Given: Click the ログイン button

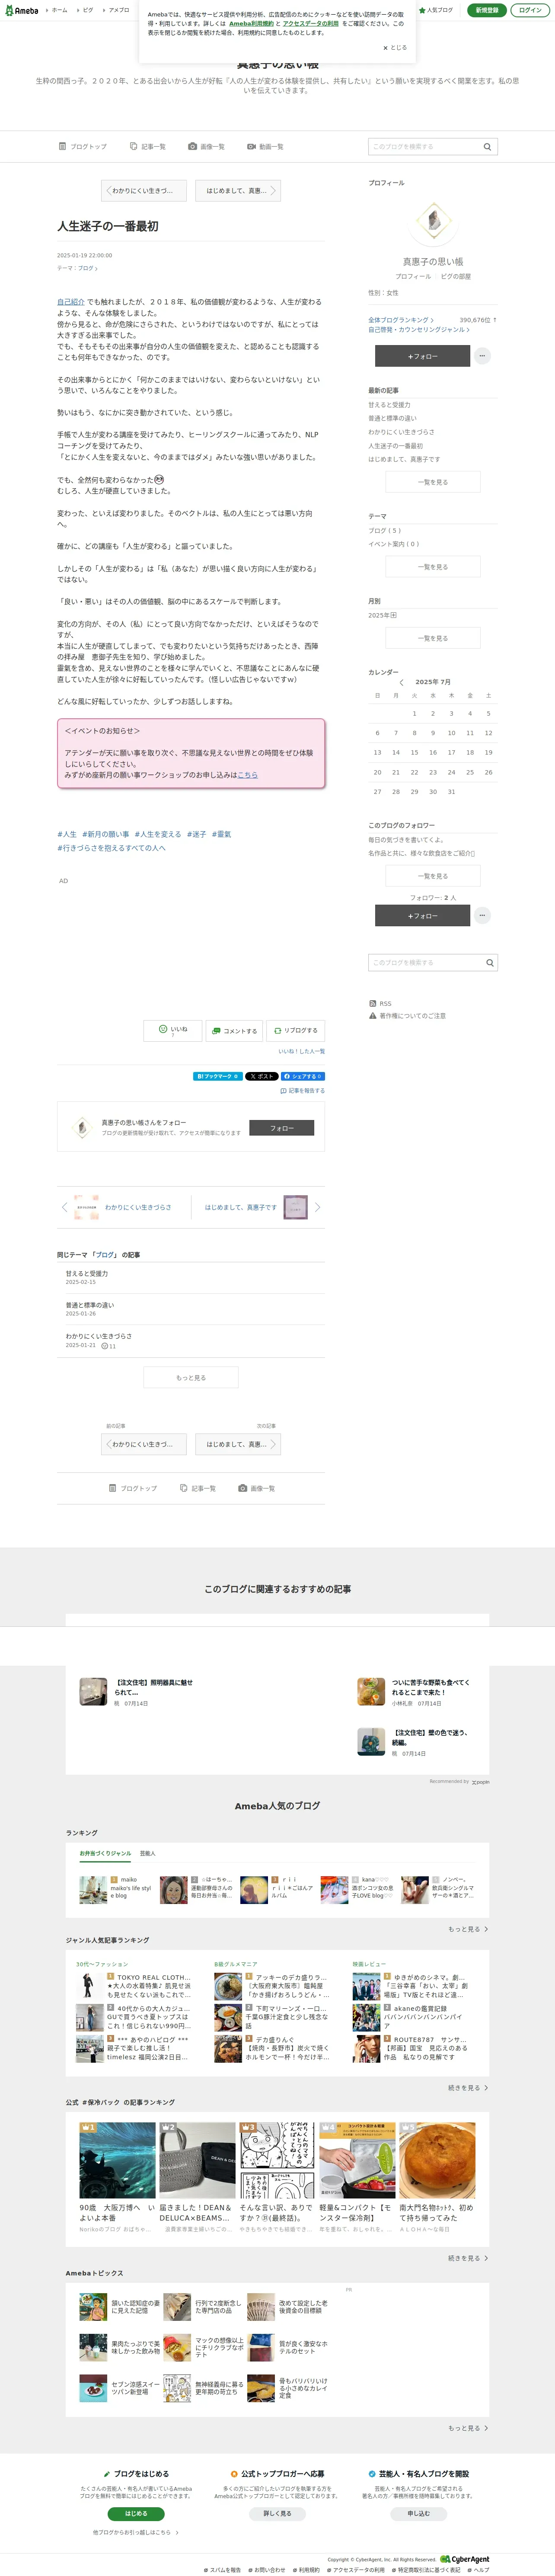Looking at the screenshot, I should tap(530, 10).
